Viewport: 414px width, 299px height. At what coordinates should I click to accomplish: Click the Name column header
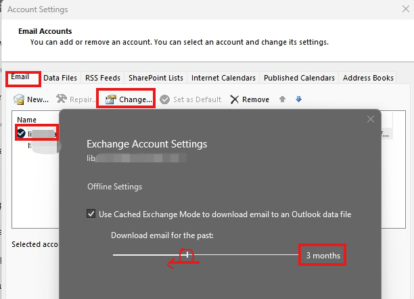[26, 120]
